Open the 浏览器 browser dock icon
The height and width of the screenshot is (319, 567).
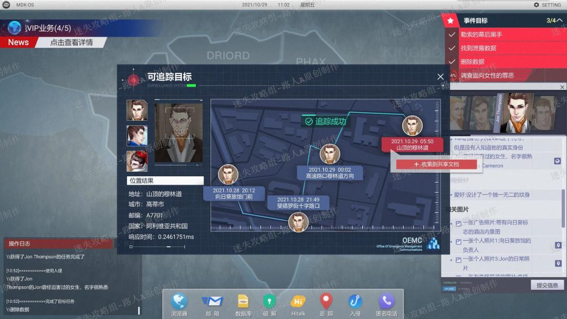[x=179, y=302]
